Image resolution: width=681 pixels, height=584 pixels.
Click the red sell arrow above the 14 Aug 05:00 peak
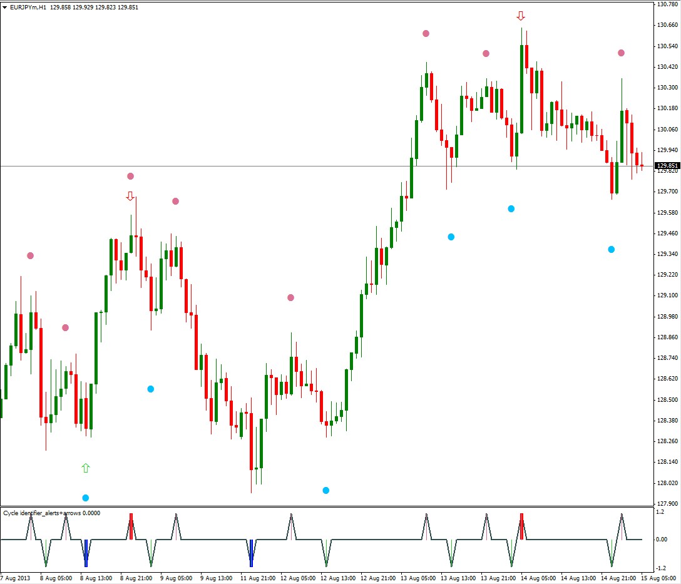tap(521, 16)
